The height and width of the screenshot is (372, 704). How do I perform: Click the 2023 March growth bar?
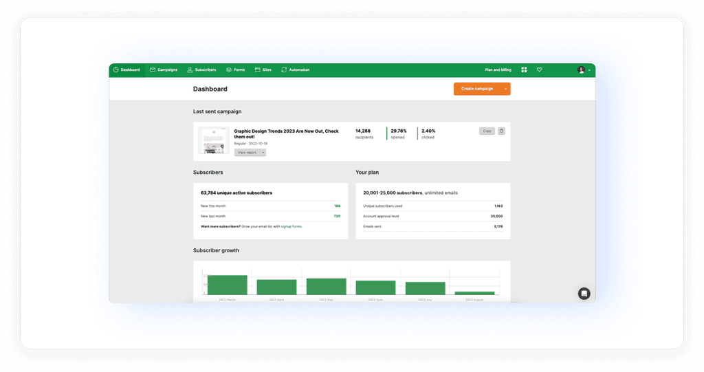click(x=227, y=285)
